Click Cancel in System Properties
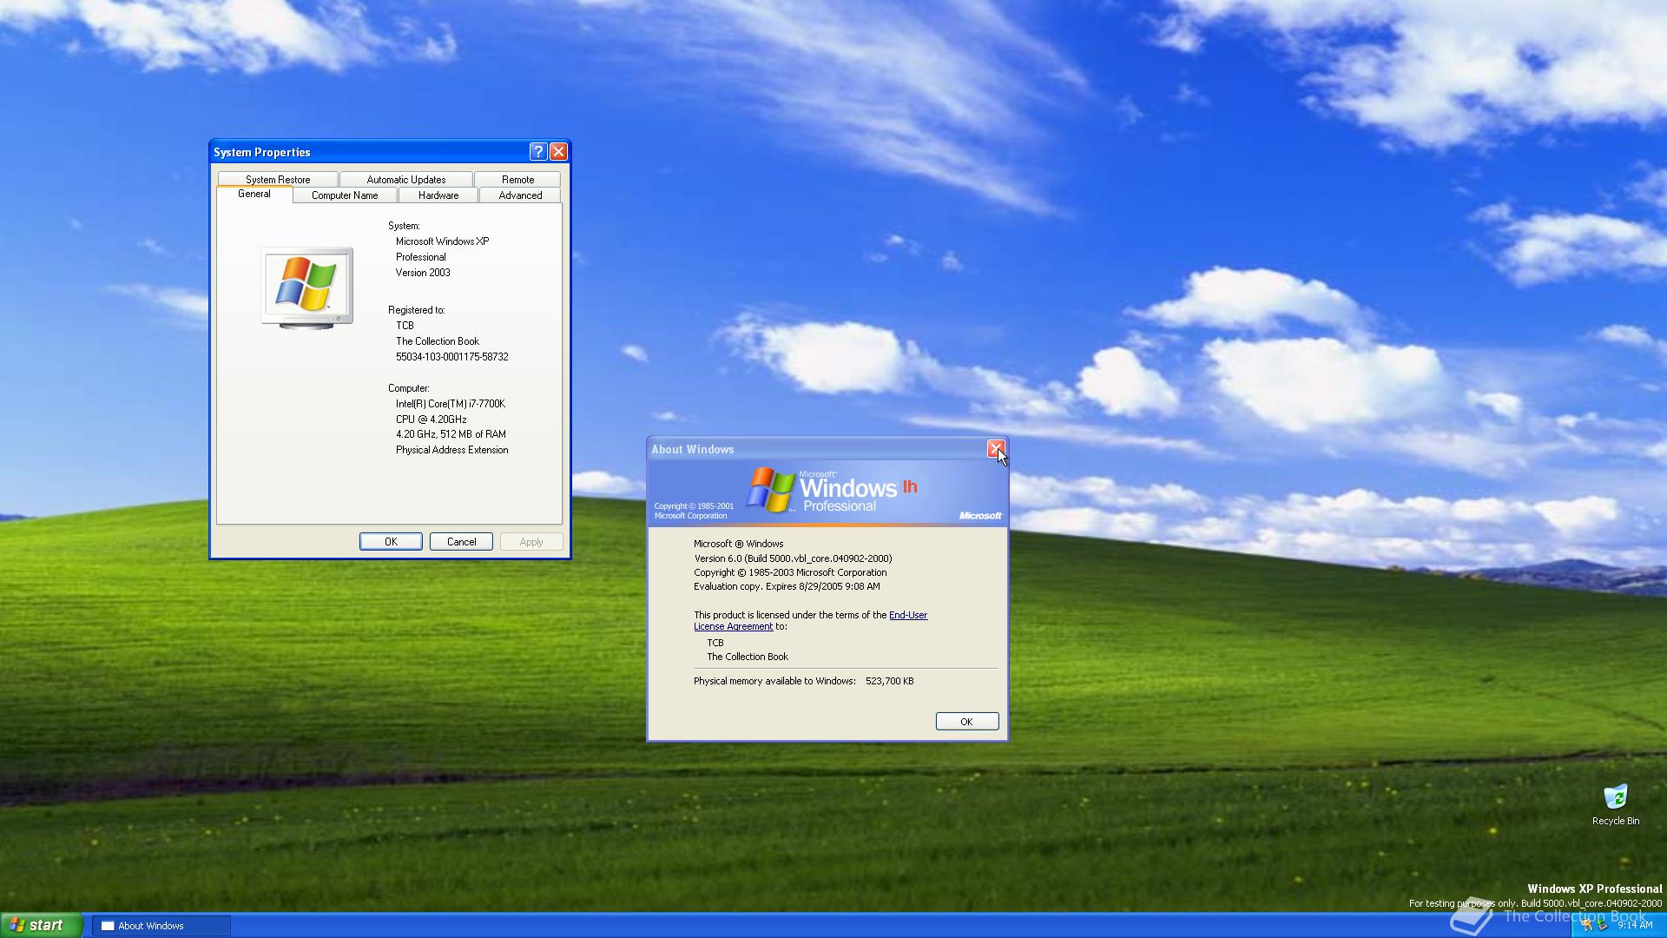 [x=461, y=542]
